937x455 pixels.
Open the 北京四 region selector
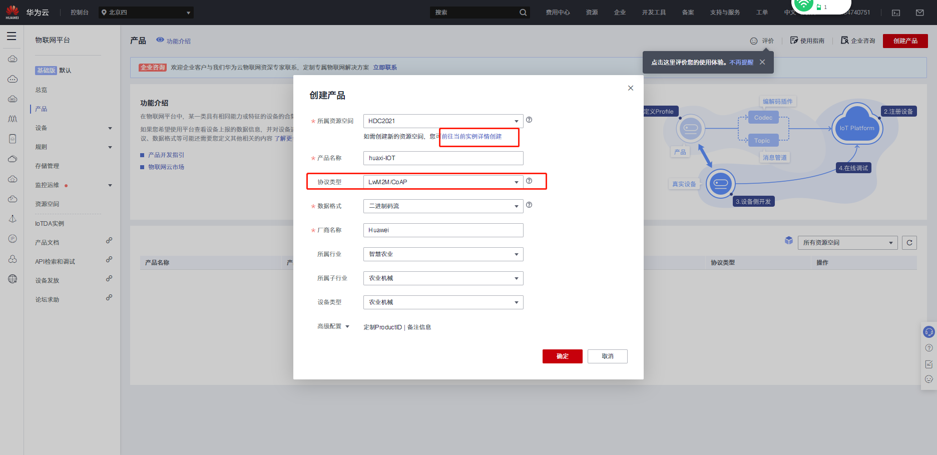(146, 13)
